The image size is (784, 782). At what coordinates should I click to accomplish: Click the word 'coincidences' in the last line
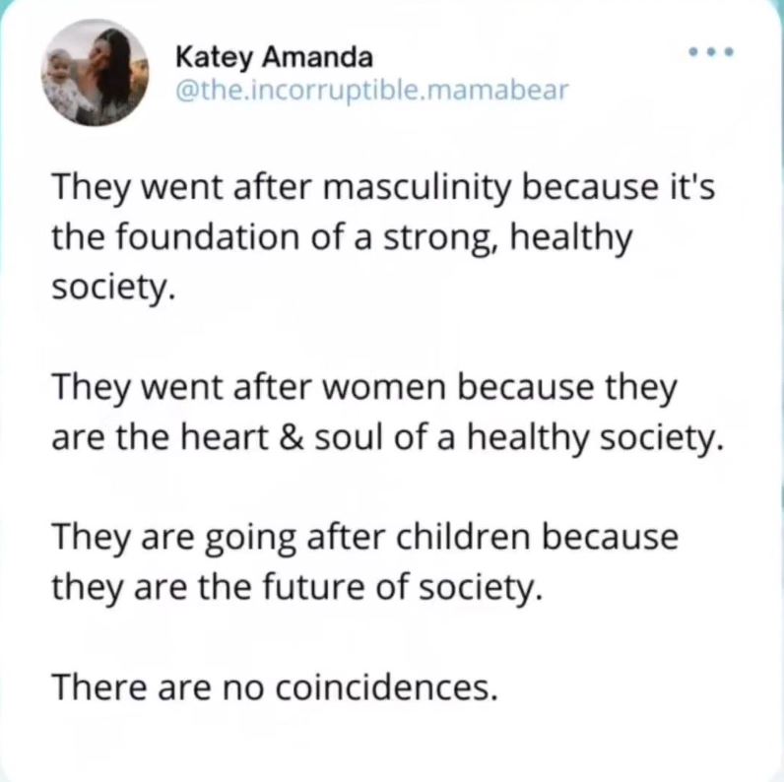pos(386,687)
